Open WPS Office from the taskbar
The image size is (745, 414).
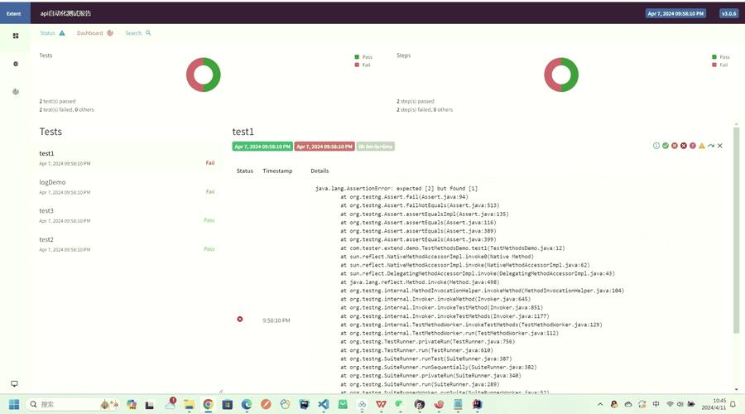coord(381,404)
